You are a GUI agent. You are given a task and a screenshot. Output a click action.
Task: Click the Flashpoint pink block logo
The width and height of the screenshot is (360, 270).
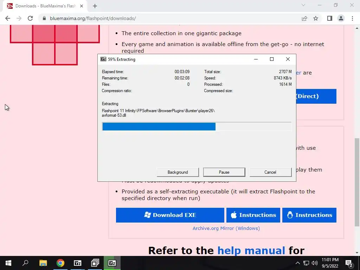point(54,45)
